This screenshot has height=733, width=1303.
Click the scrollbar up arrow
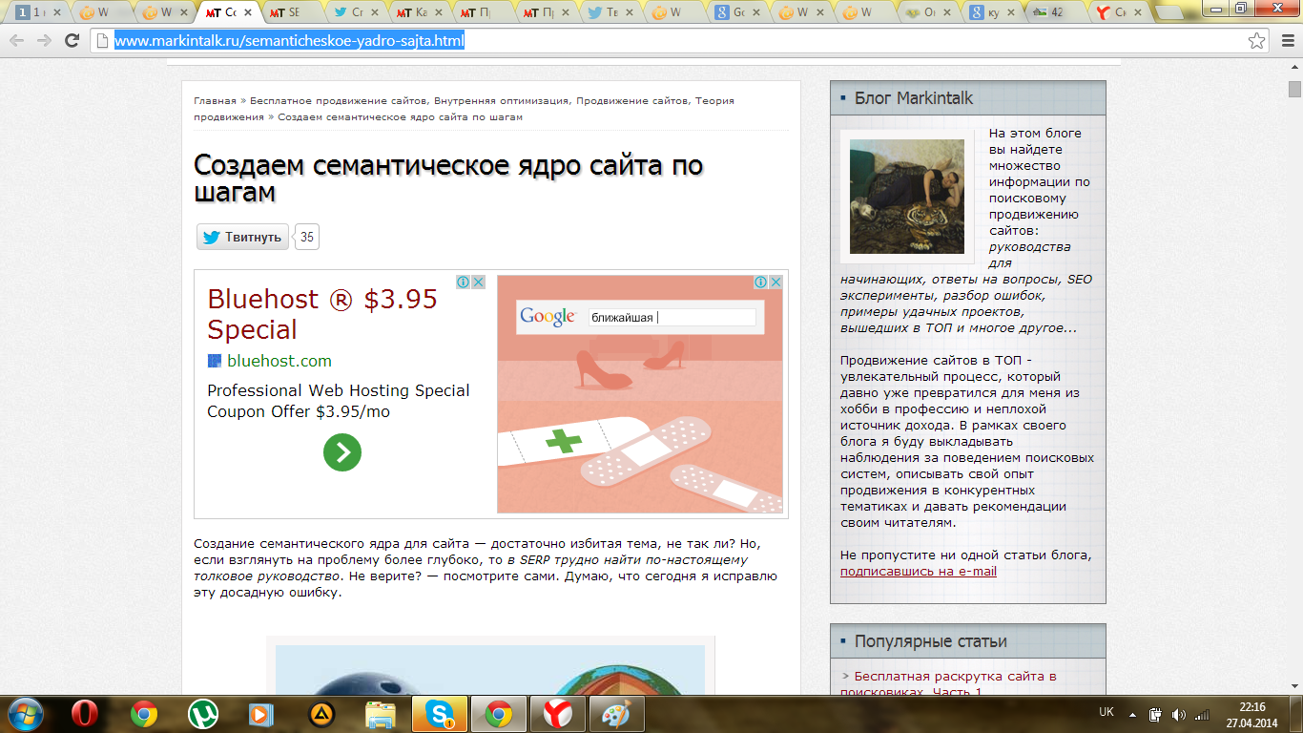[x=1294, y=66]
